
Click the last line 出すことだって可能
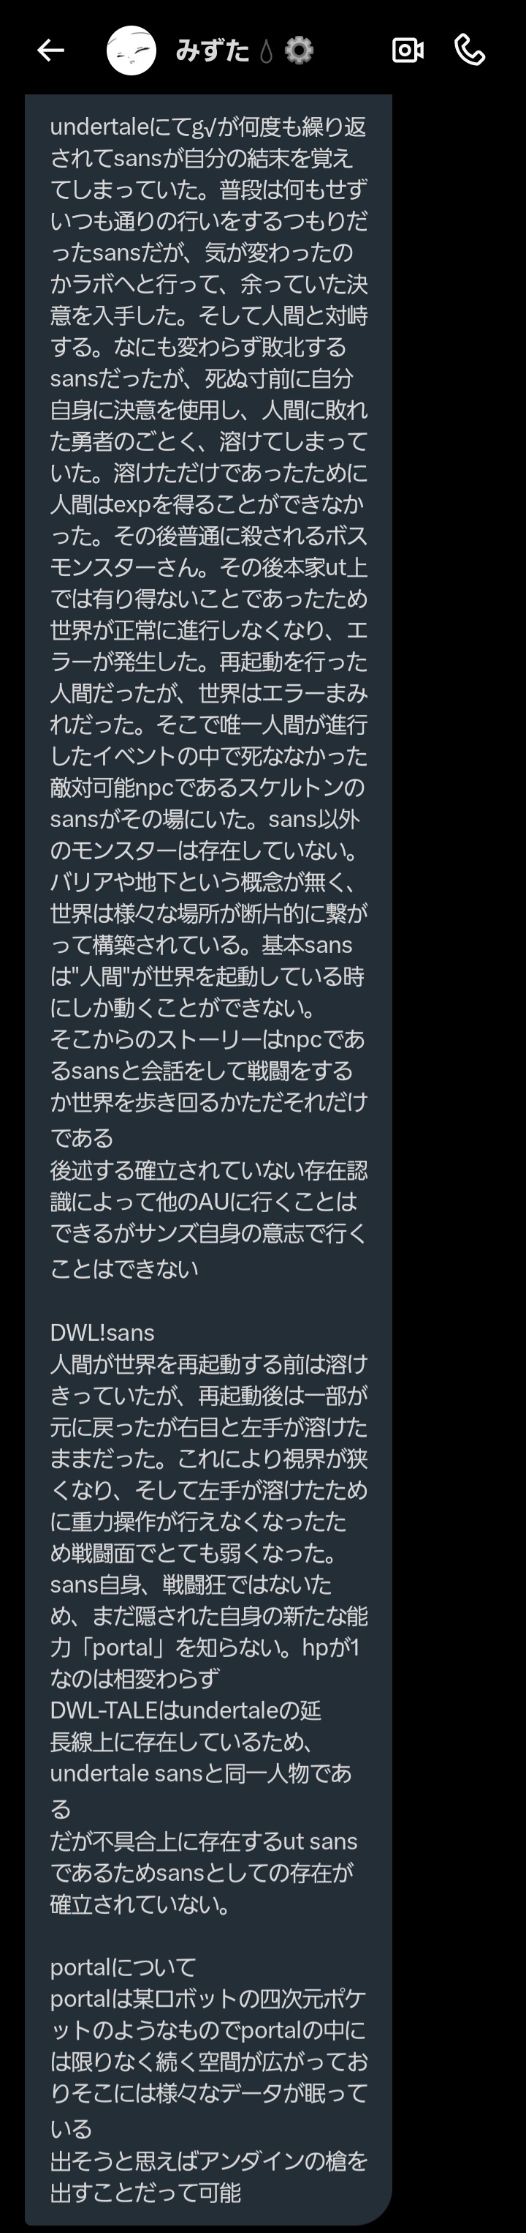coord(145,2192)
